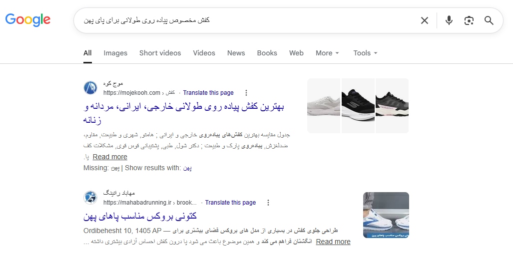
Task: Open options menu for mahabadrunning.ir result
Action: pos(268,203)
